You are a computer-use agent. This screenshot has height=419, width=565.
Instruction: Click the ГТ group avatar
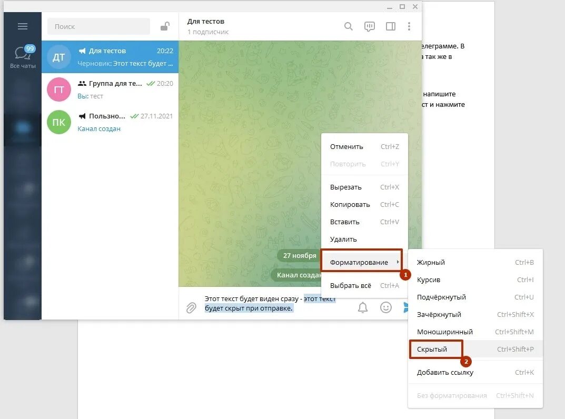pos(59,89)
